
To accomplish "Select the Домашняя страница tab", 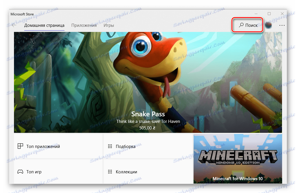I will 44,25.
